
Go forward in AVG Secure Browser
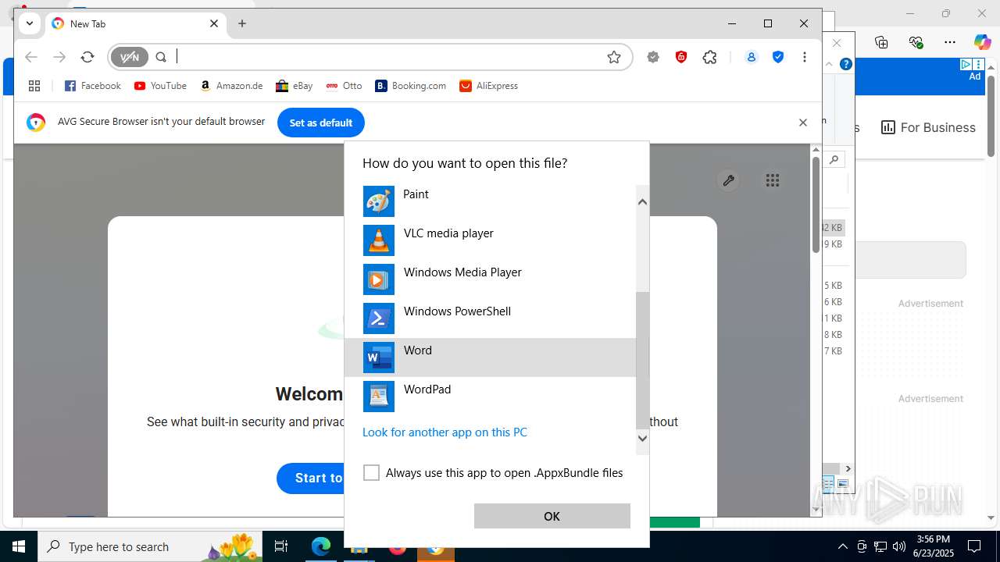click(x=59, y=57)
